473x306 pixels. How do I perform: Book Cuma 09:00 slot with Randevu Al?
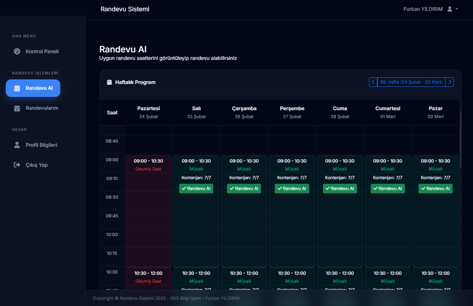pos(340,188)
